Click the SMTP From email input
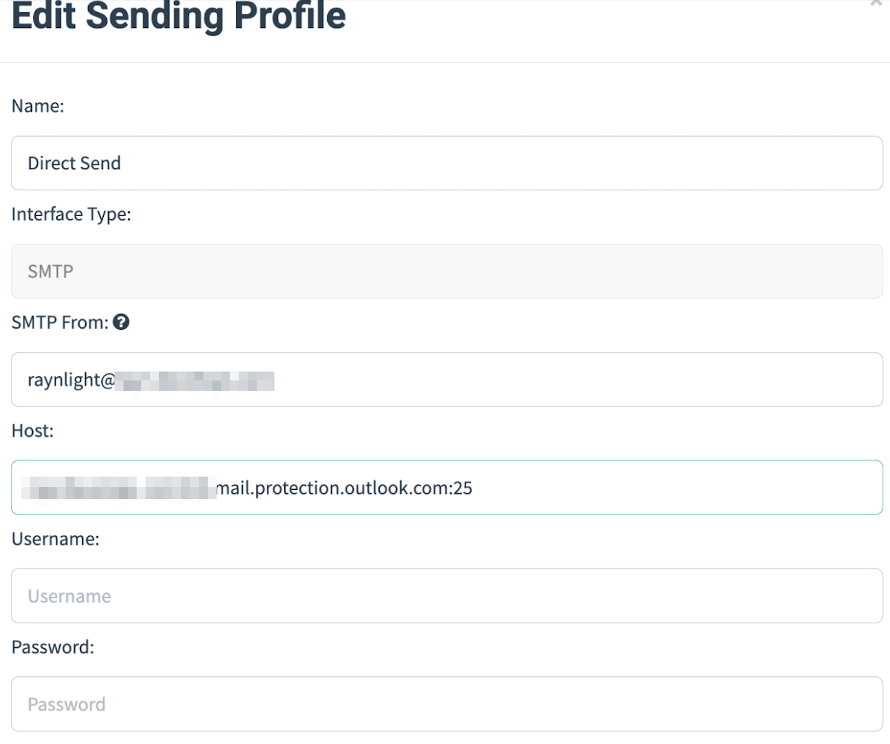Screen dimensions: 890x744 point(423,379)
